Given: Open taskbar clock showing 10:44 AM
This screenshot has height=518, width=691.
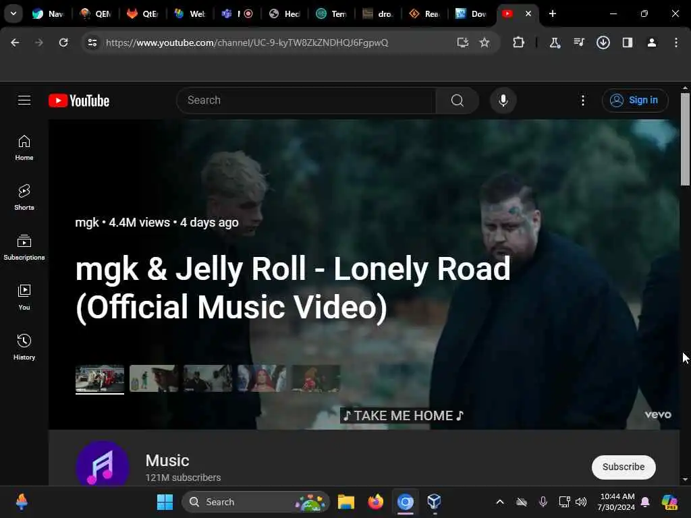Looking at the screenshot, I should [617, 502].
